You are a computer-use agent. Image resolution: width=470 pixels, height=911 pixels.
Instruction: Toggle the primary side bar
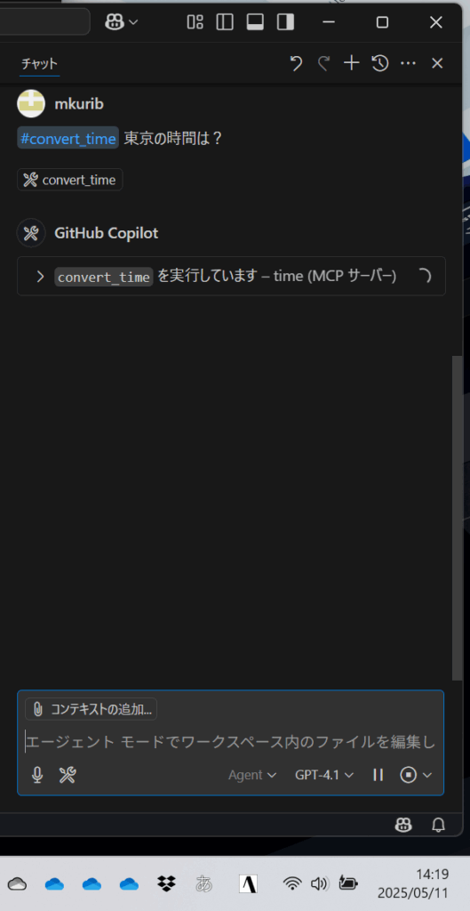[x=225, y=22]
